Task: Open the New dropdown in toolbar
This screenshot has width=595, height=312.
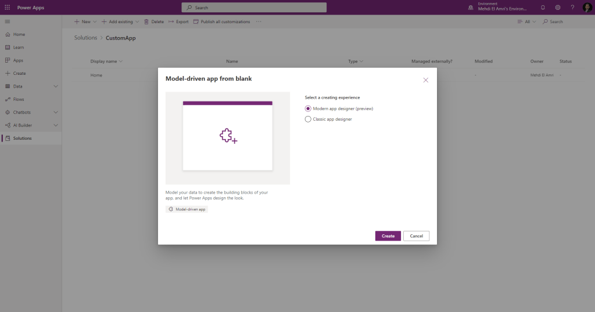Action: (x=85, y=21)
